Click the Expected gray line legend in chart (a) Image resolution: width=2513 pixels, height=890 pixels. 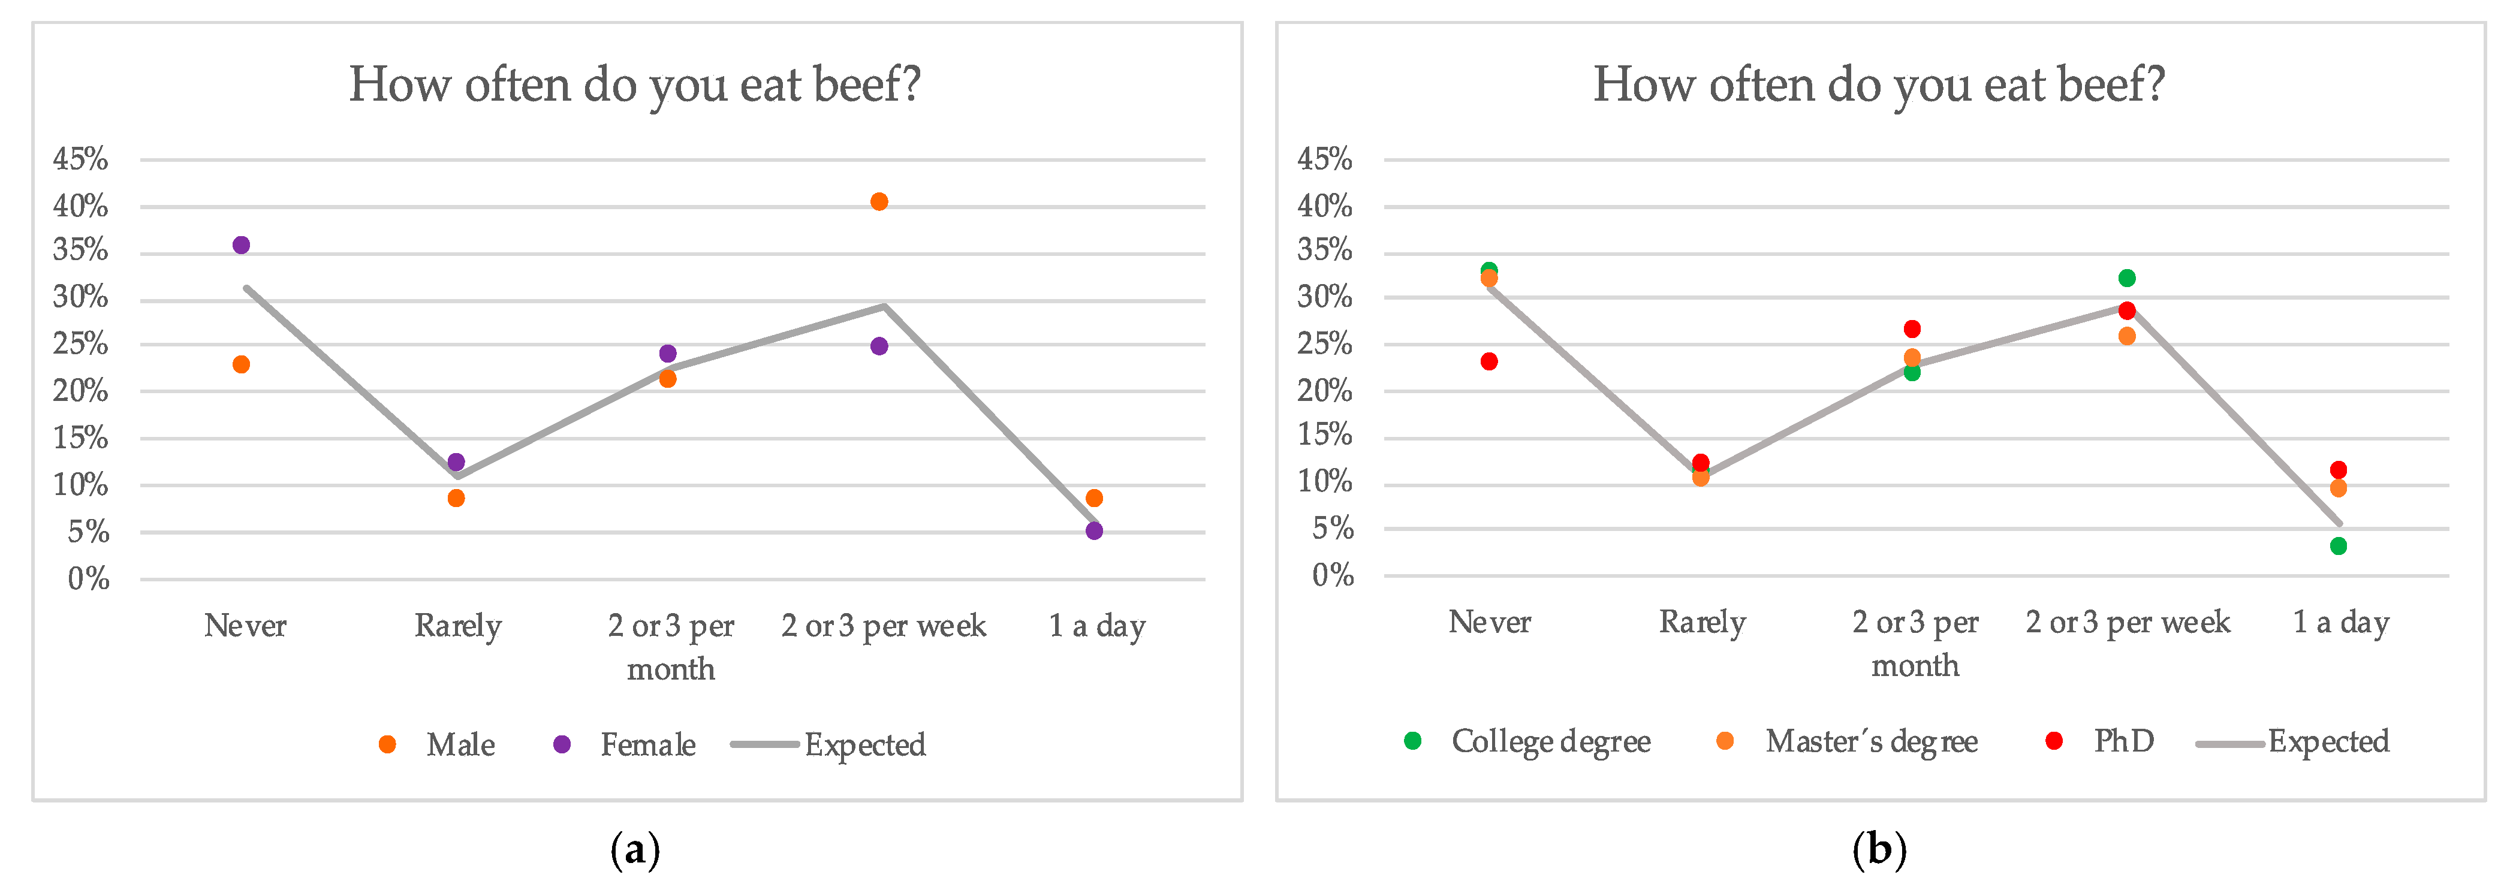pyautogui.click(x=765, y=745)
